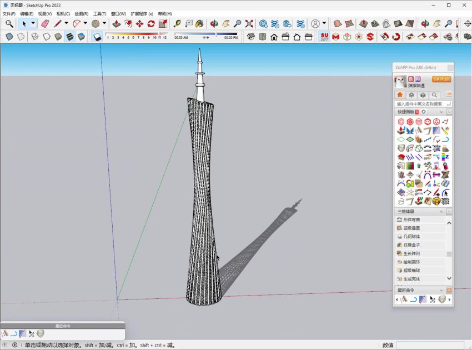Enable wireframe face style
This screenshot has width=472, height=350.
[x=35, y=37]
